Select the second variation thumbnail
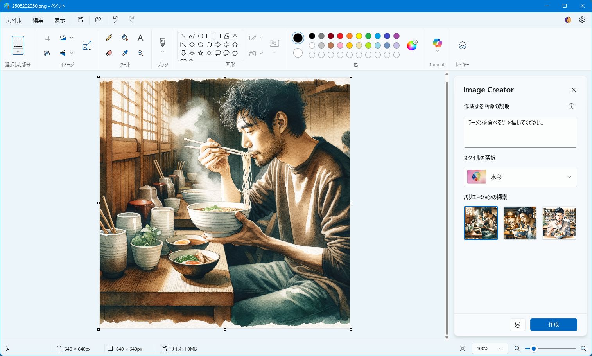The image size is (592, 356). click(x=520, y=223)
